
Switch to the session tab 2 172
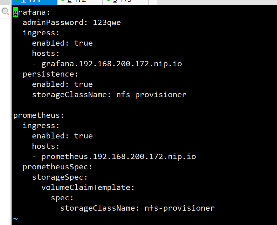(80, 2)
